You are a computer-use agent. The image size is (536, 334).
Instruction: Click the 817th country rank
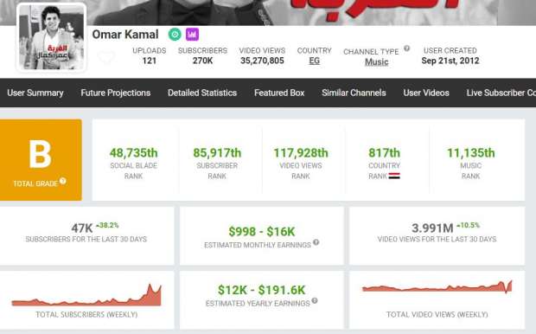point(384,152)
